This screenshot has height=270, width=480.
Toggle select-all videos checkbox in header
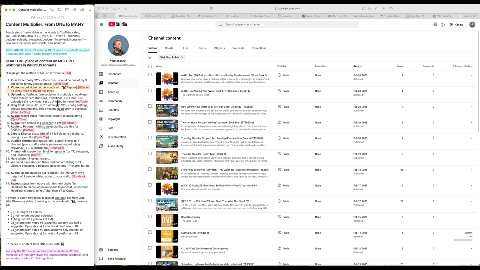pos(150,66)
